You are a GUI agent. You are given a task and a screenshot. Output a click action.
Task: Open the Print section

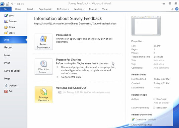click(x=7, y=63)
